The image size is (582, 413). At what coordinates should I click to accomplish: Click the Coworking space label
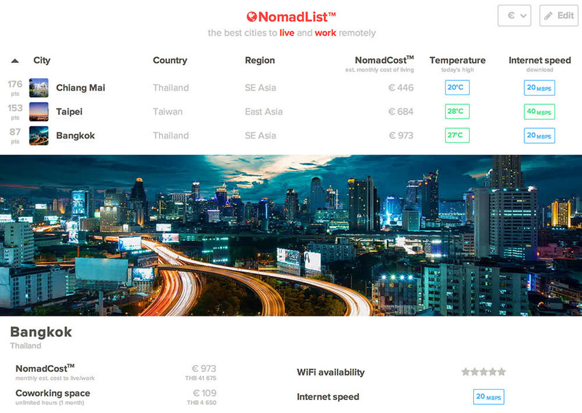pyautogui.click(x=53, y=393)
